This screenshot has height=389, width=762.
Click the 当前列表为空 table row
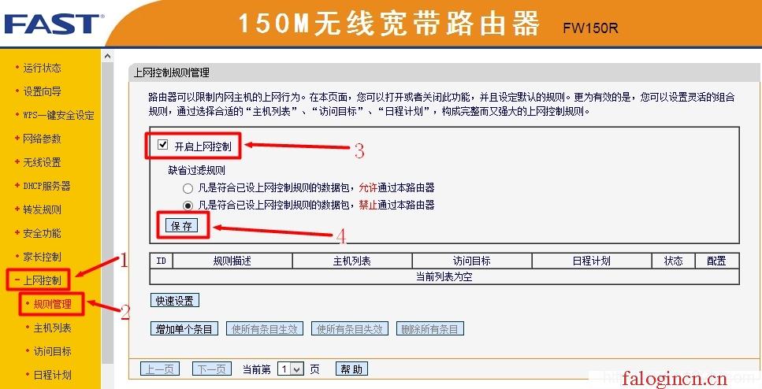coord(444,277)
